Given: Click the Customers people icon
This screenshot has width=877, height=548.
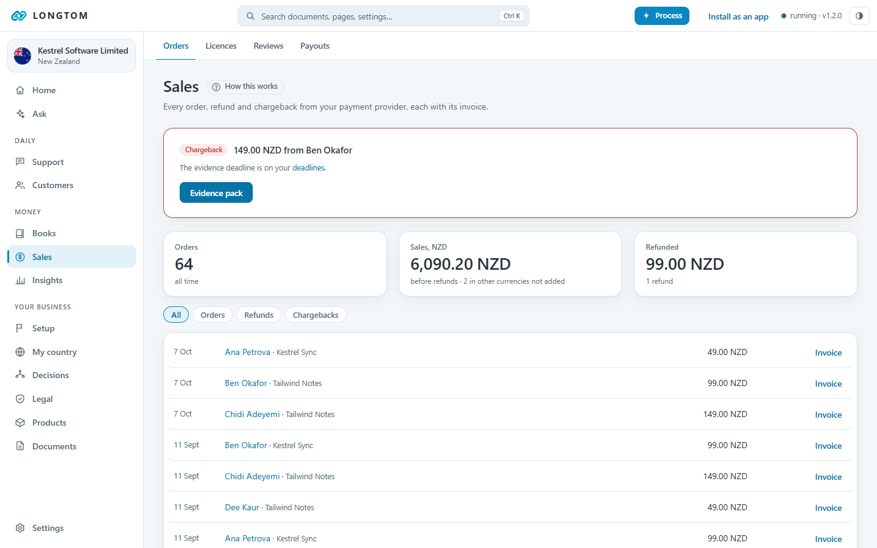Looking at the screenshot, I should tap(20, 185).
